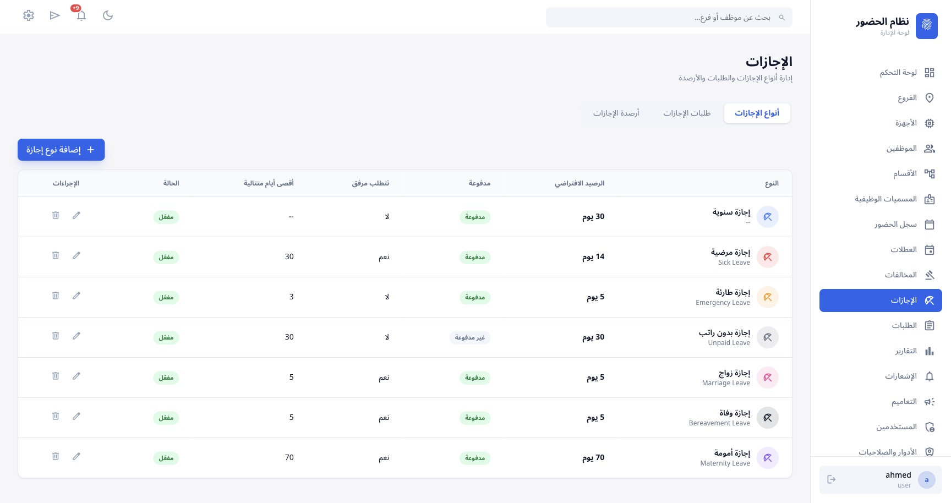951x503 pixels.
Task: Edit the Unpaid Leave row
Action: (x=76, y=336)
